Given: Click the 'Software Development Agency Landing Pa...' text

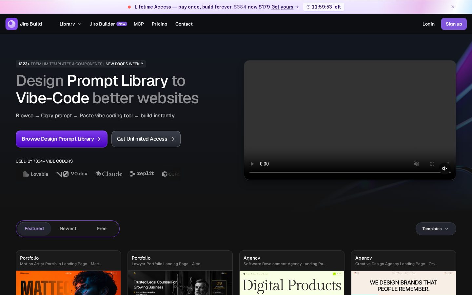Looking at the screenshot, I should click(x=285, y=264).
